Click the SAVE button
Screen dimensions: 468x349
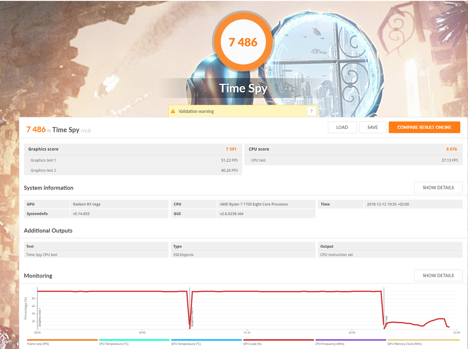click(x=373, y=127)
